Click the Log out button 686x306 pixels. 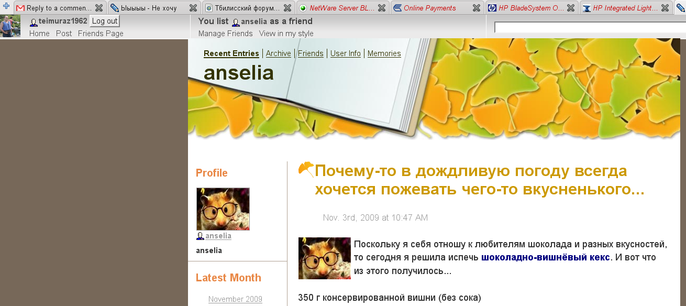tap(105, 21)
